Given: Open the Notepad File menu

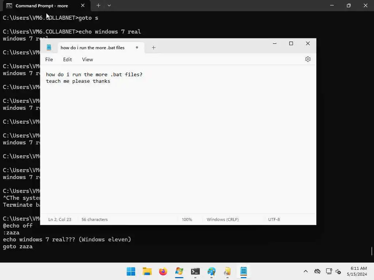Looking at the screenshot, I should [49, 59].
